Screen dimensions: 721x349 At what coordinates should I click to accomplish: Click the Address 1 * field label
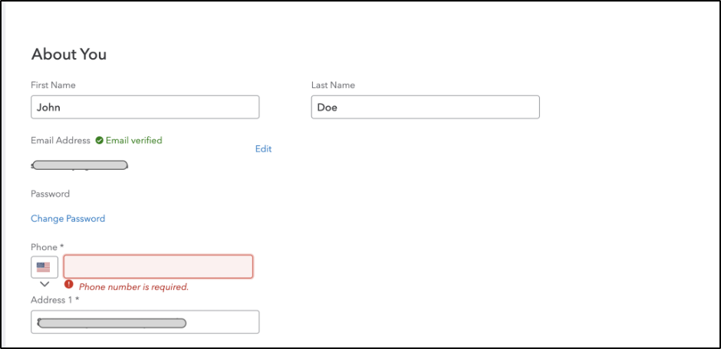(54, 300)
